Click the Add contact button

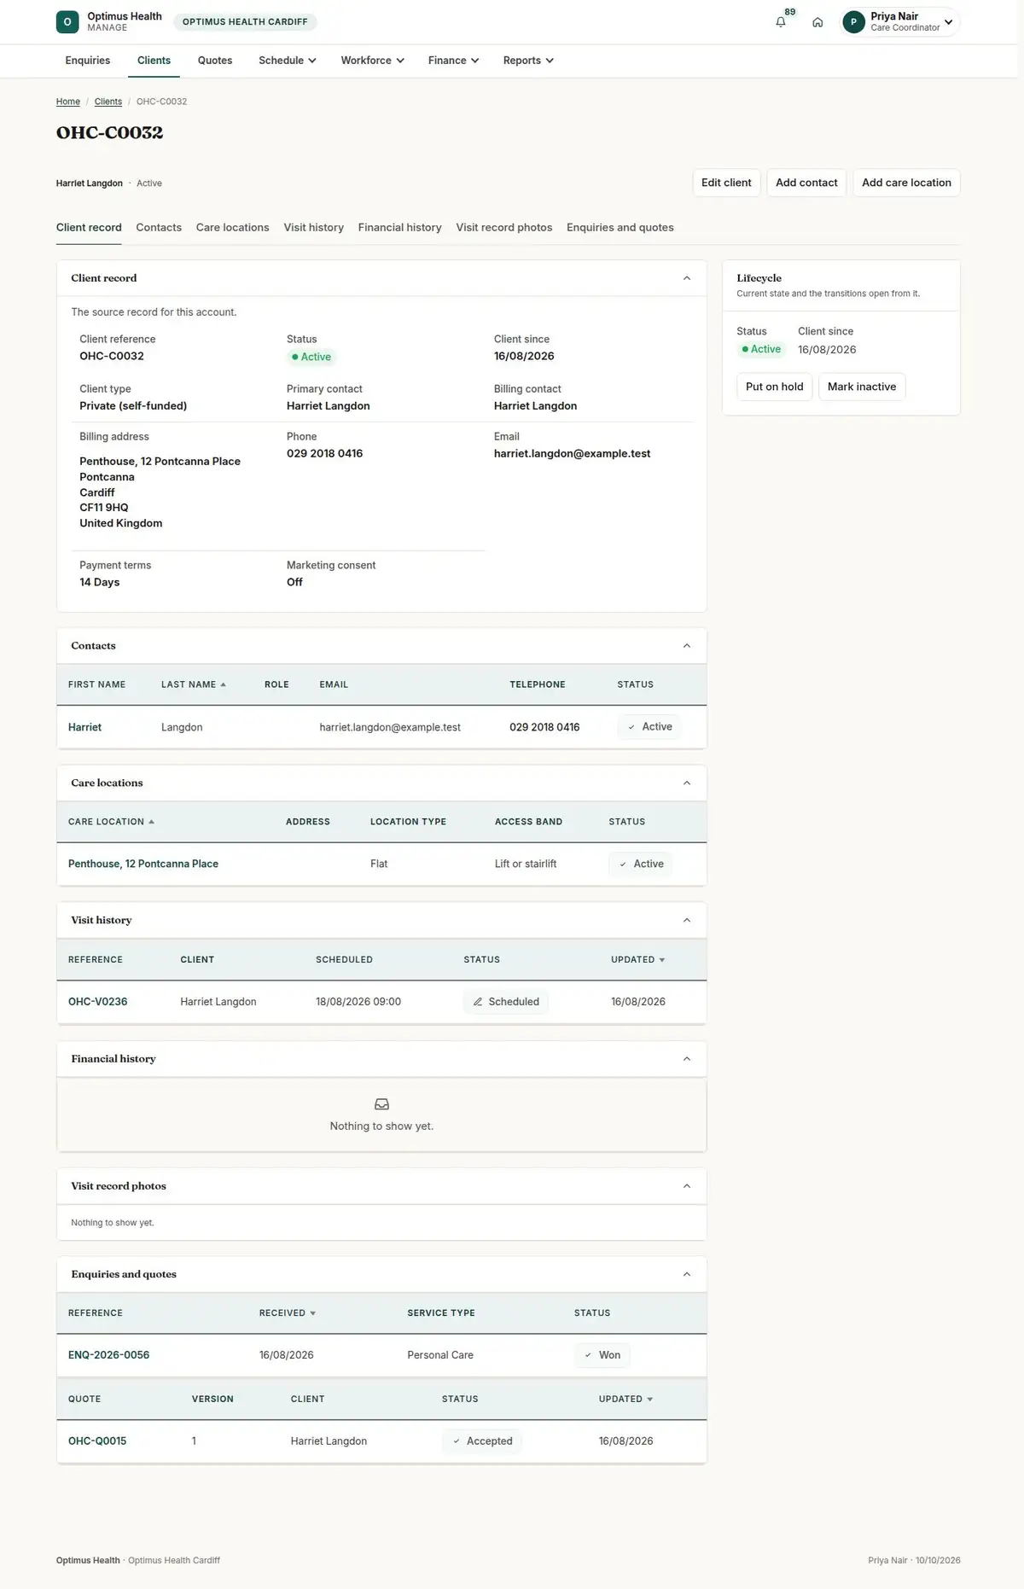(x=806, y=183)
